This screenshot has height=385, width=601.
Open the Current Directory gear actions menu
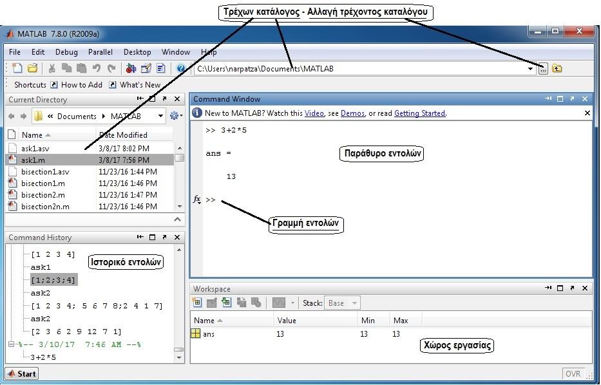point(176,116)
